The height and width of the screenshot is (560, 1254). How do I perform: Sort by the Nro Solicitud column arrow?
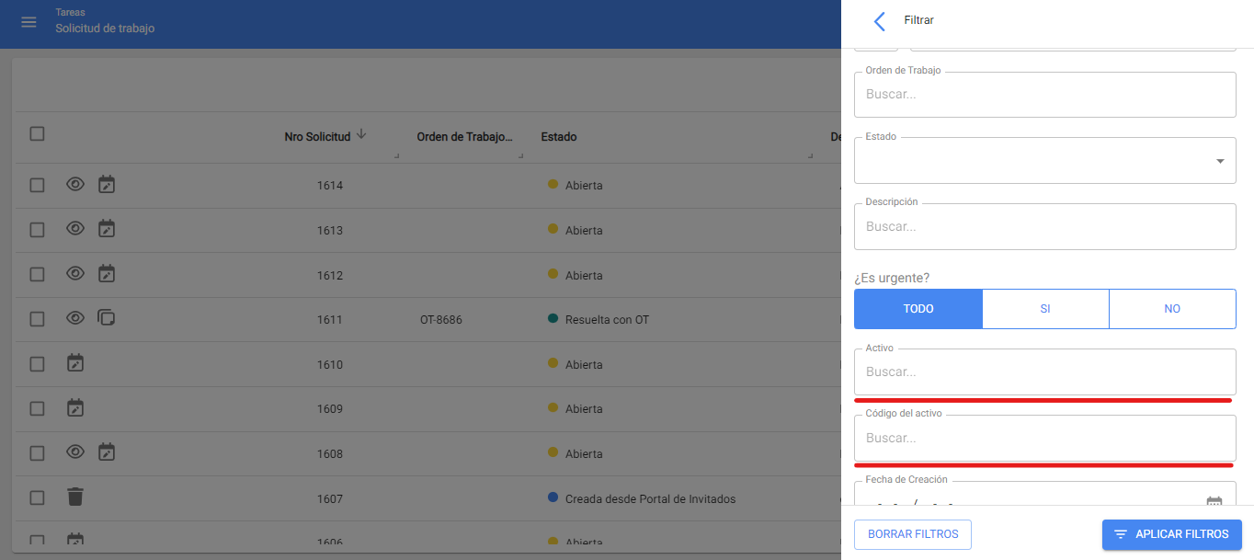tap(361, 134)
